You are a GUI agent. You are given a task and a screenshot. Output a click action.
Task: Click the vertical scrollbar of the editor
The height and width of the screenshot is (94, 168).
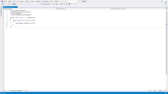[x=166, y=43]
